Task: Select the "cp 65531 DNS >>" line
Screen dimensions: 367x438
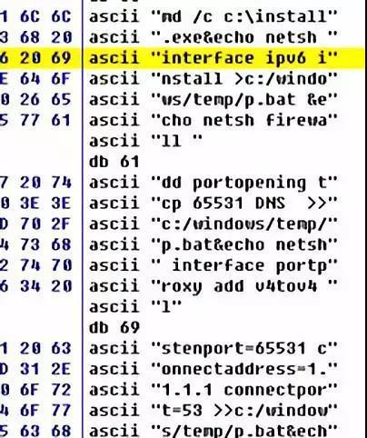Action: 213,204
